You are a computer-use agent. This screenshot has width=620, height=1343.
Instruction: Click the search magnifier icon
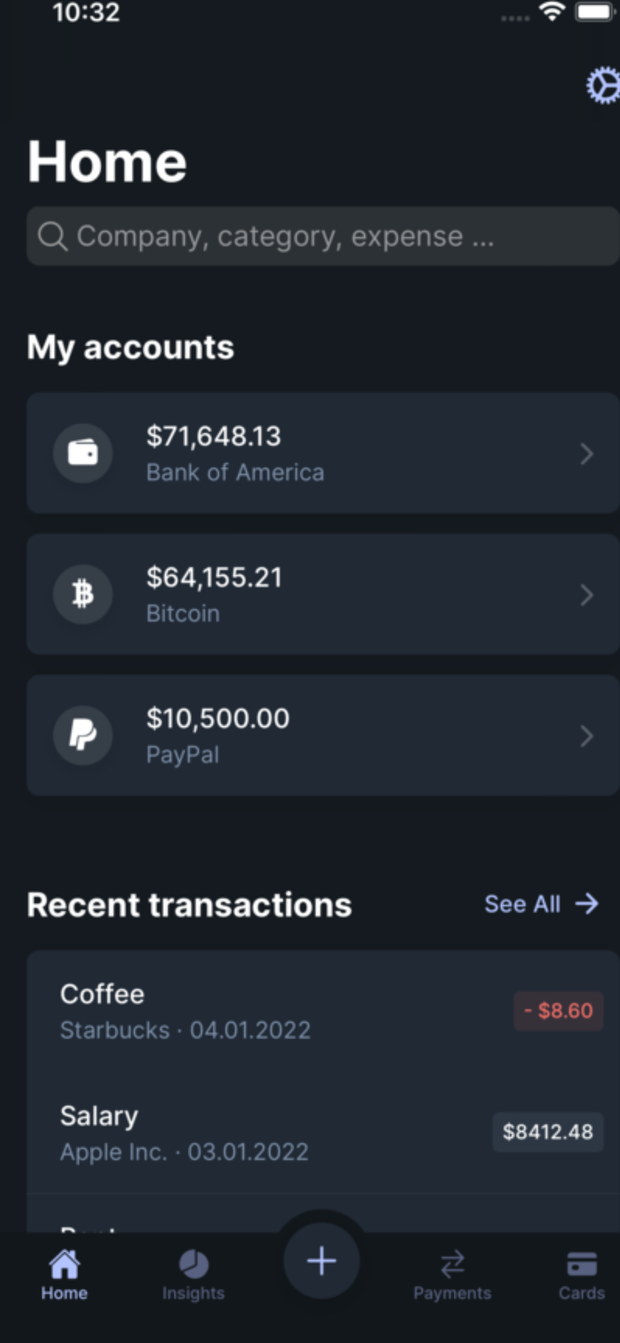tap(52, 236)
